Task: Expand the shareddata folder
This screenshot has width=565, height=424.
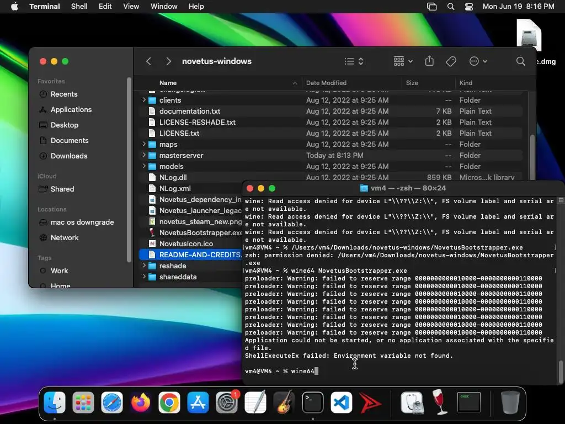Action: tap(144, 277)
